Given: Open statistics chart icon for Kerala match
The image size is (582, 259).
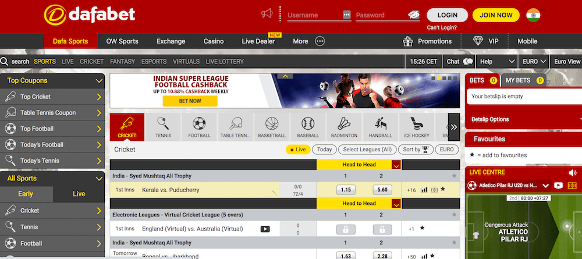Looking at the screenshot, I should 424,190.
